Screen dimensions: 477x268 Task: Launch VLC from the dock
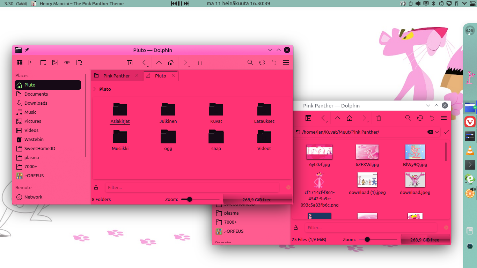pos(470,151)
